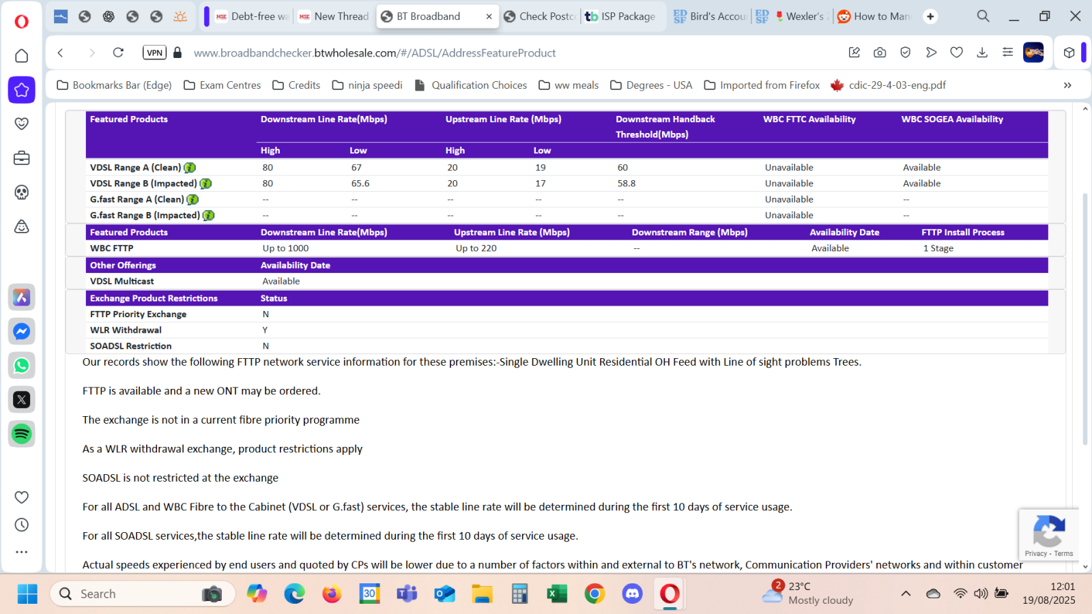Open the Opera workspace switcher purple bar
The image size is (1092, 614).
(x=206, y=16)
